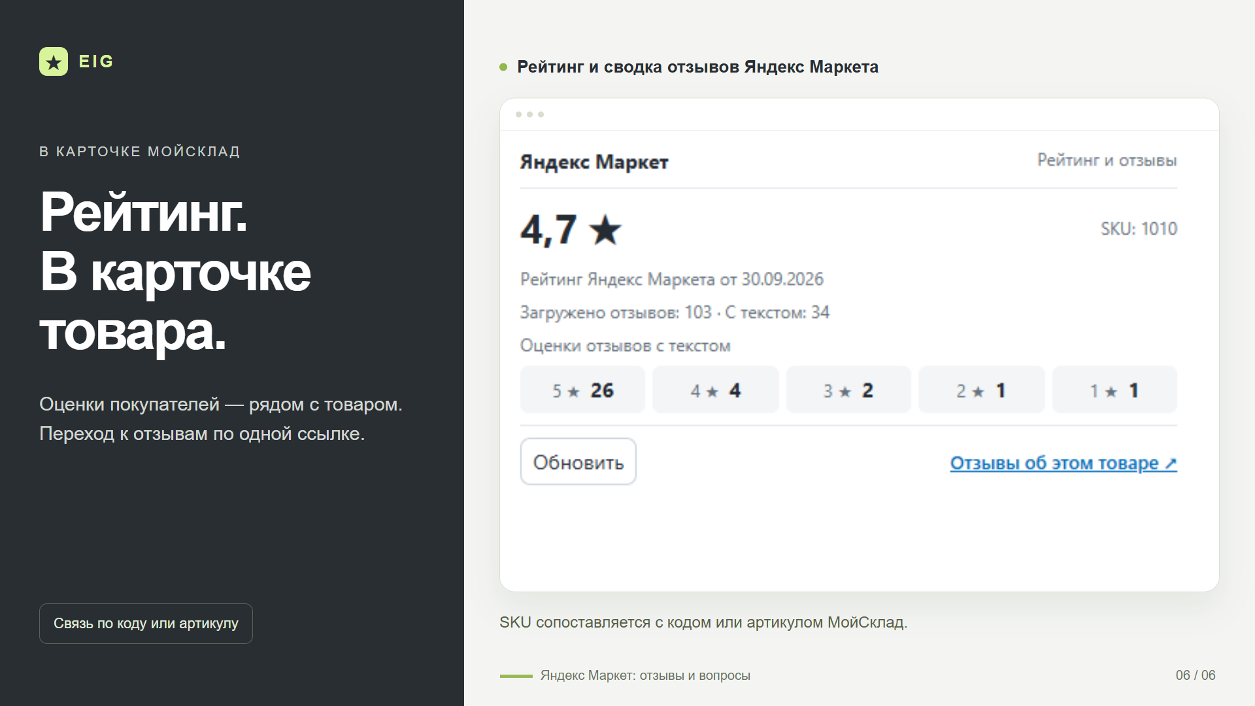The width and height of the screenshot is (1255, 706).
Task: Click the Связь по коду или артикулу button
Action: [146, 624]
